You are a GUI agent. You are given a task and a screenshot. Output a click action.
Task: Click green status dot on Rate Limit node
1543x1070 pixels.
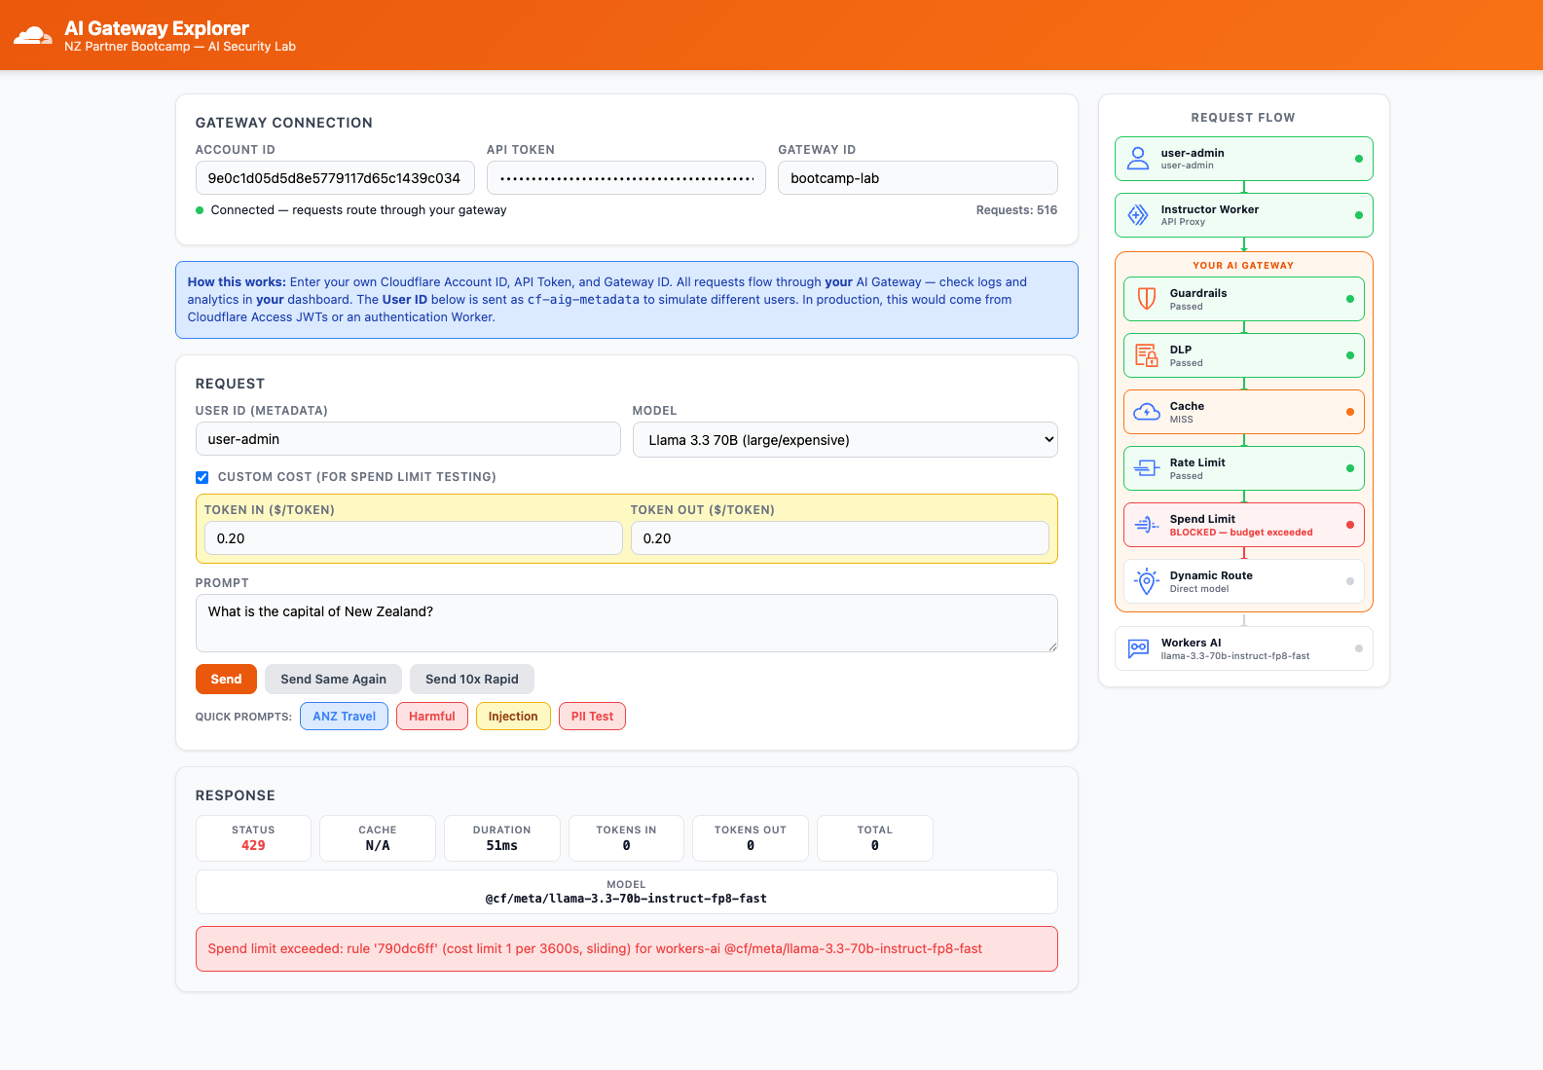coord(1350,468)
